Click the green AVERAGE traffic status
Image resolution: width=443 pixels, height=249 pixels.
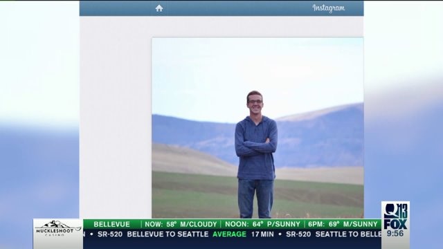click(x=229, y=234)
